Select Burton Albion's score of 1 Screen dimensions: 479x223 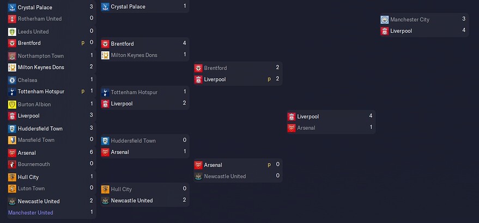[x=92, y=104]
